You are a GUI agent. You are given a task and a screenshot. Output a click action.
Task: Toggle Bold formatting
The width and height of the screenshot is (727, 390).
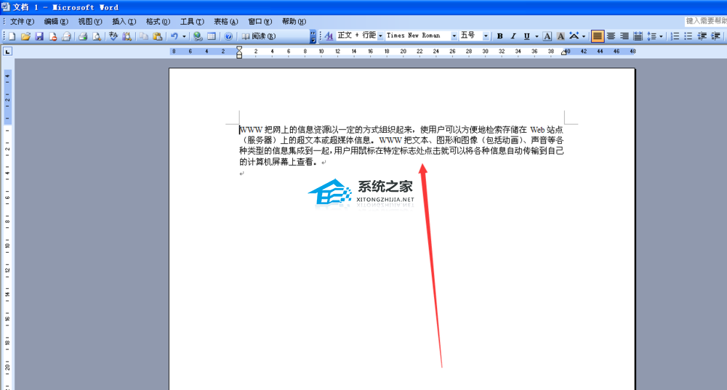click(500, 36)
